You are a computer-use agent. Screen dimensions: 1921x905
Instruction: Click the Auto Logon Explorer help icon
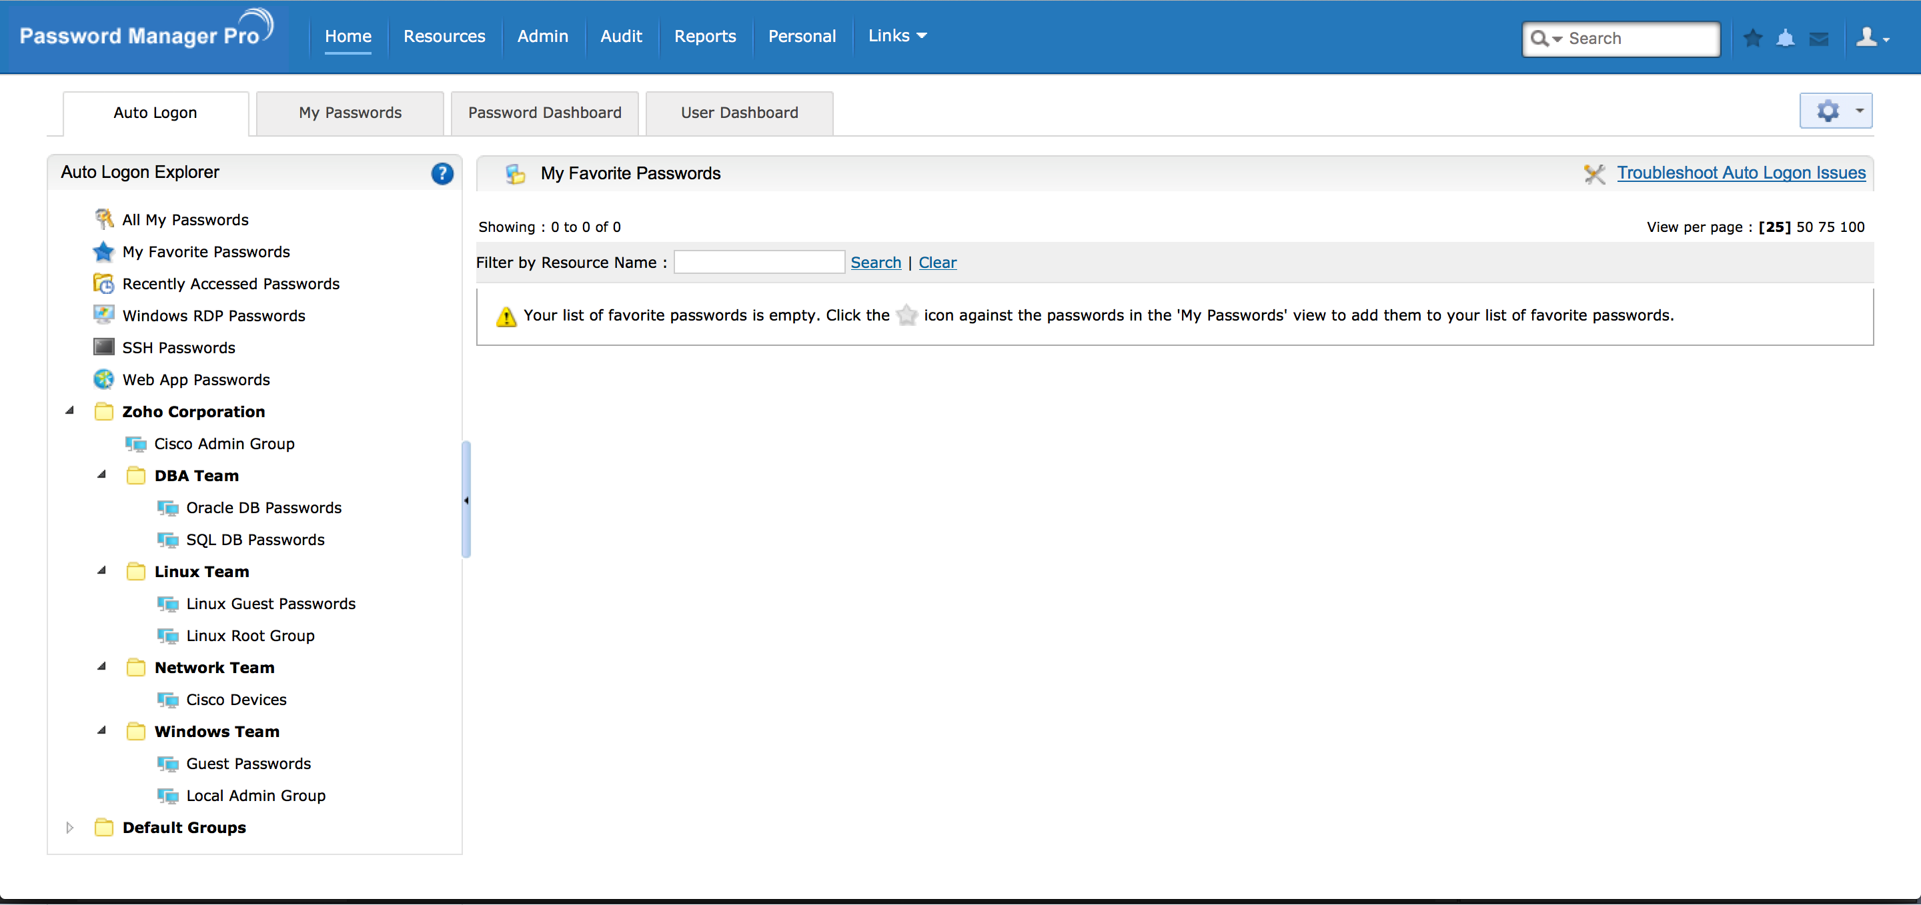tap(442, 173)
